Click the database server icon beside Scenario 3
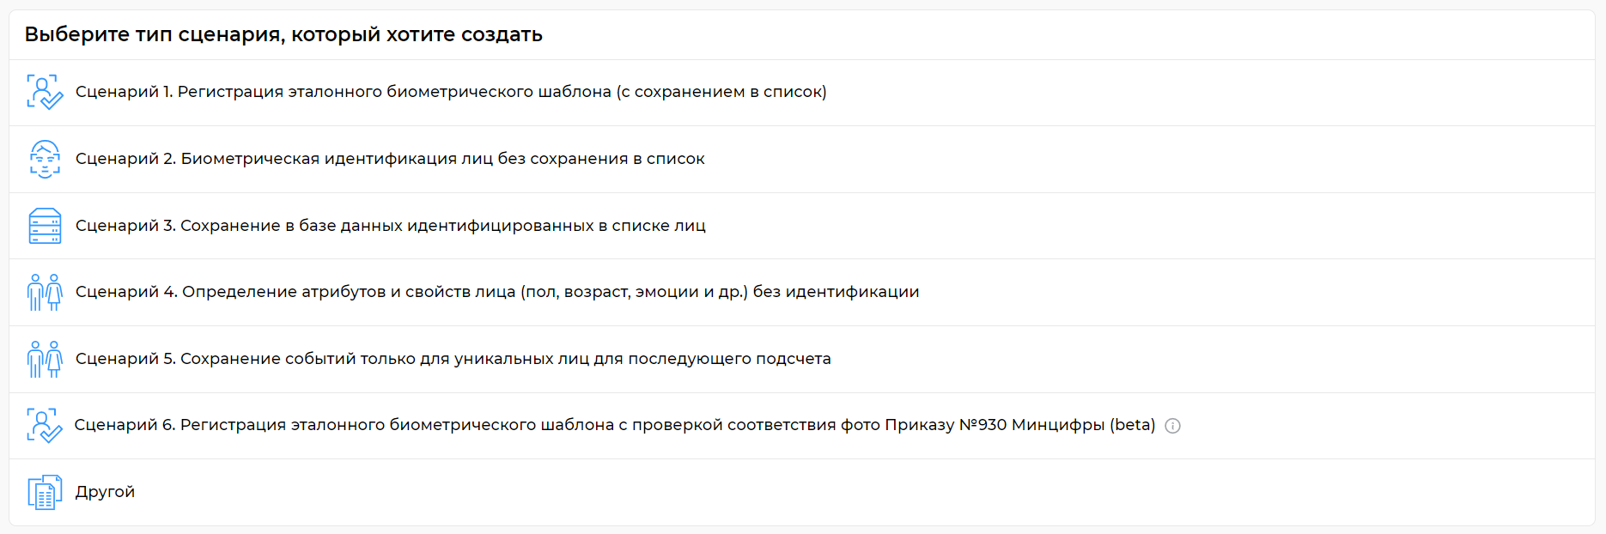This screenshot has height=534, width=1606. [x=45, y=225]
